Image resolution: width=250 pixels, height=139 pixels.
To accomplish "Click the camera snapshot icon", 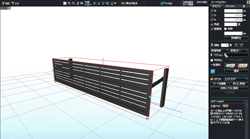I will [123, 3].
